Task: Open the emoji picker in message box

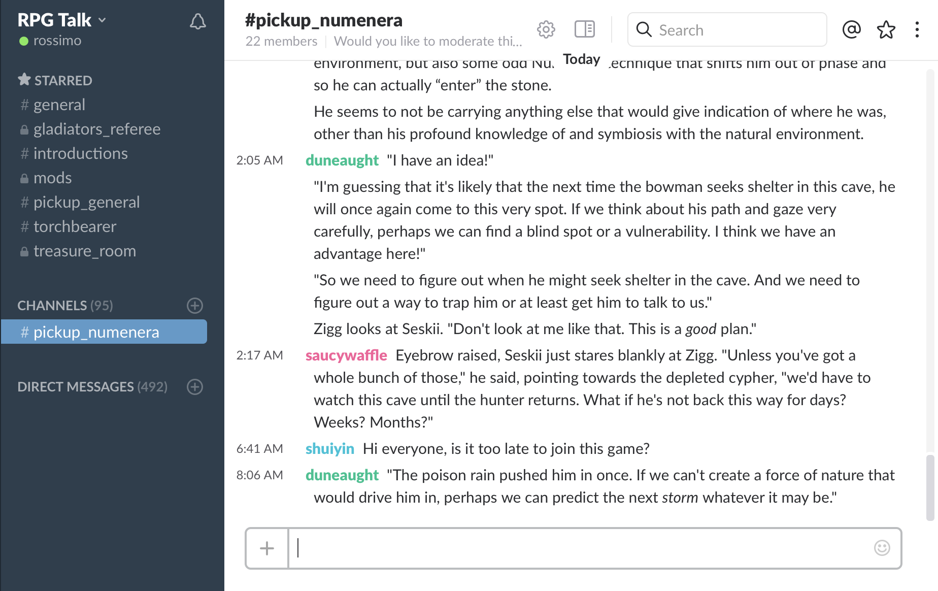Action: coord(882,548)
